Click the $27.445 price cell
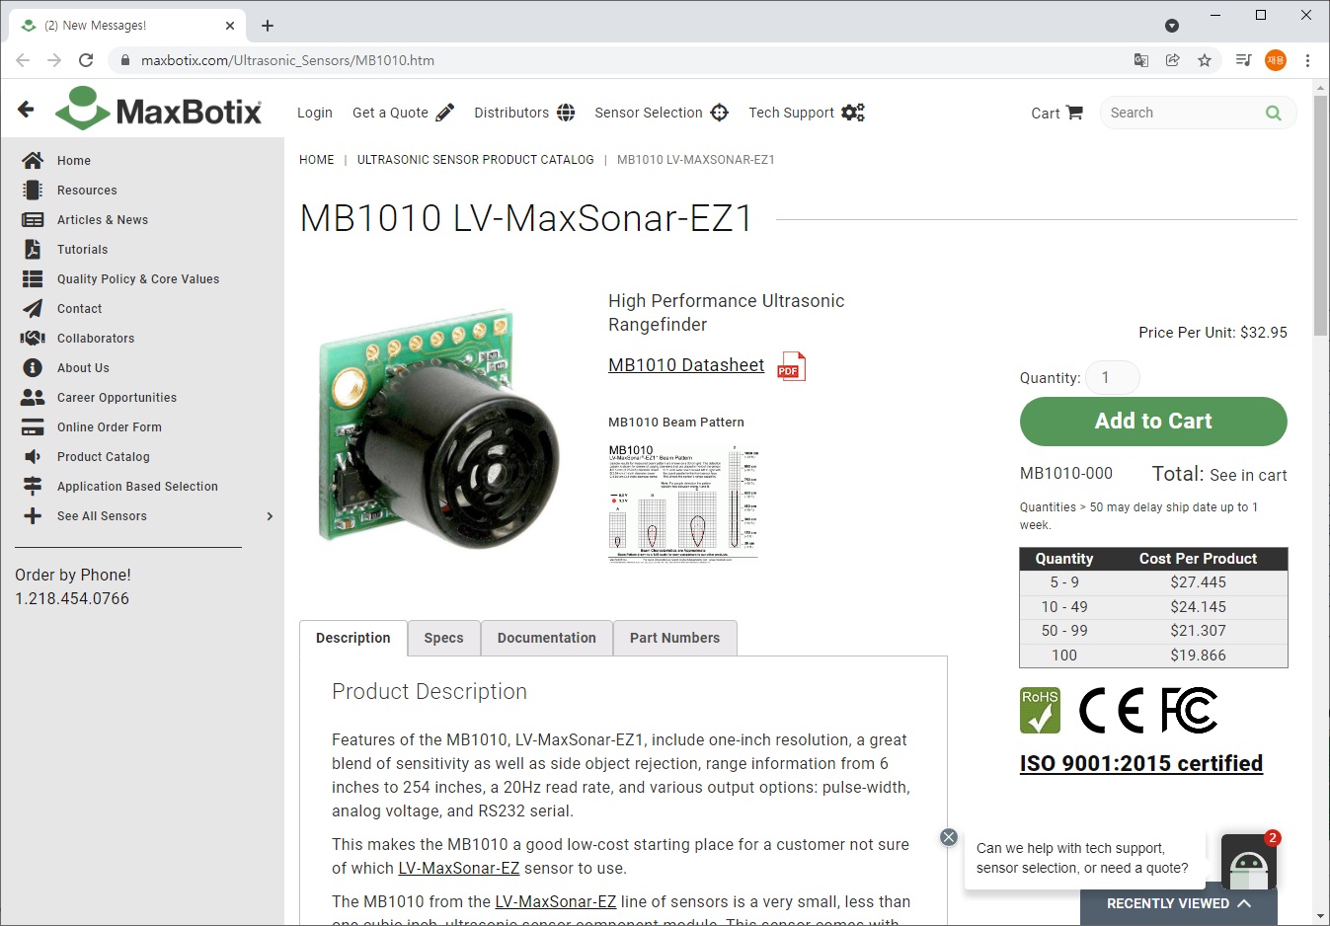 (1198, 582)
